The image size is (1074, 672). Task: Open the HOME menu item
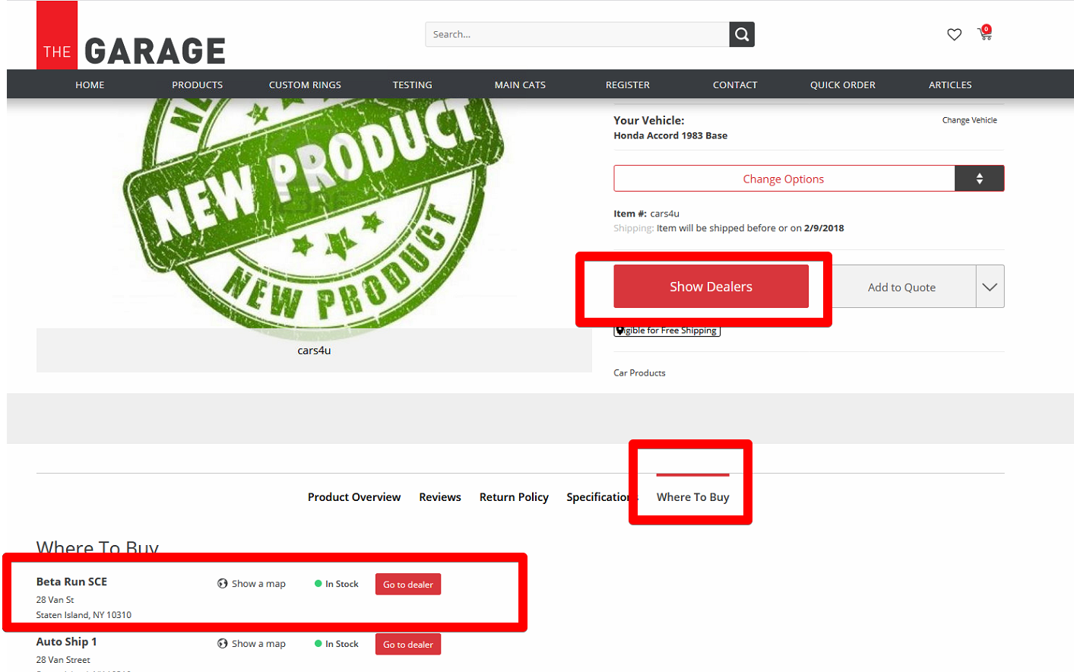[90, 85]
